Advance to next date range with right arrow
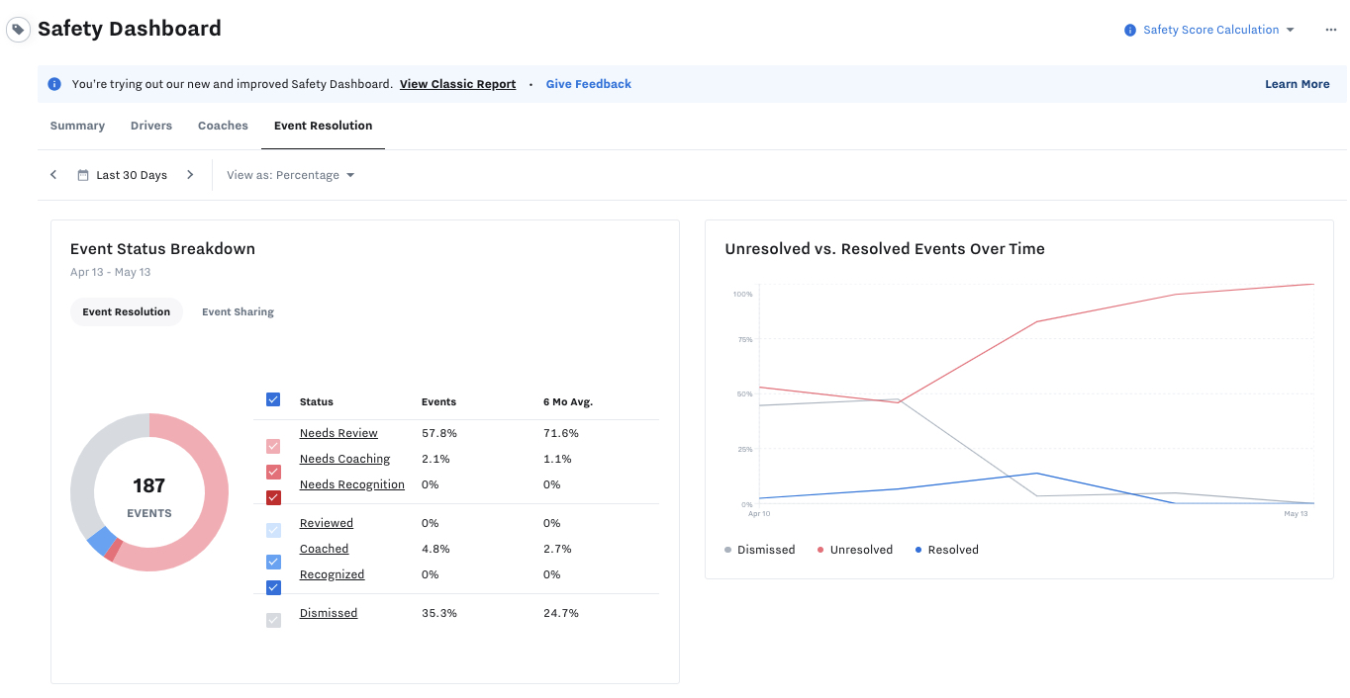Screen dimensions: 1350x698 190,174
